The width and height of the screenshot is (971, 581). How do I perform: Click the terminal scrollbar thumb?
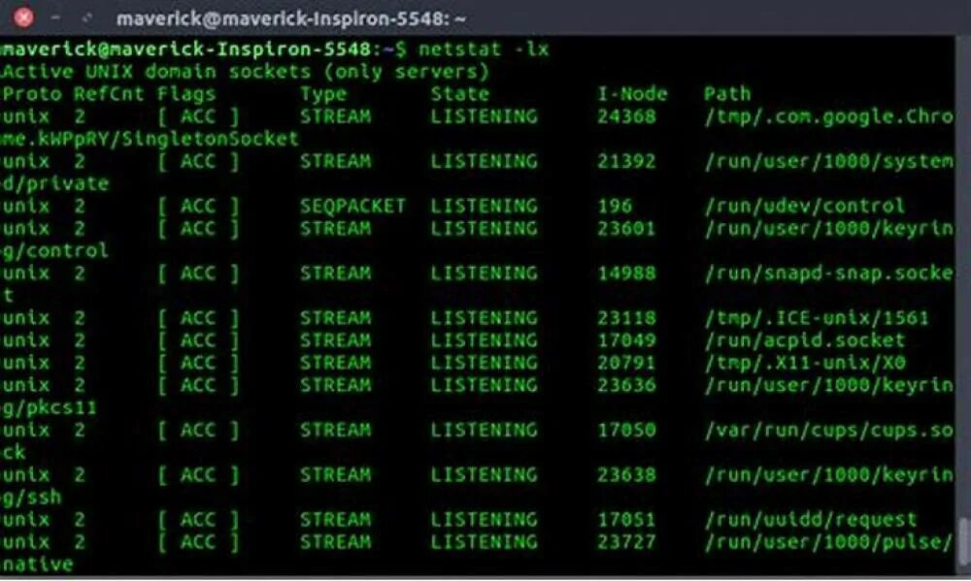(963, 543)
